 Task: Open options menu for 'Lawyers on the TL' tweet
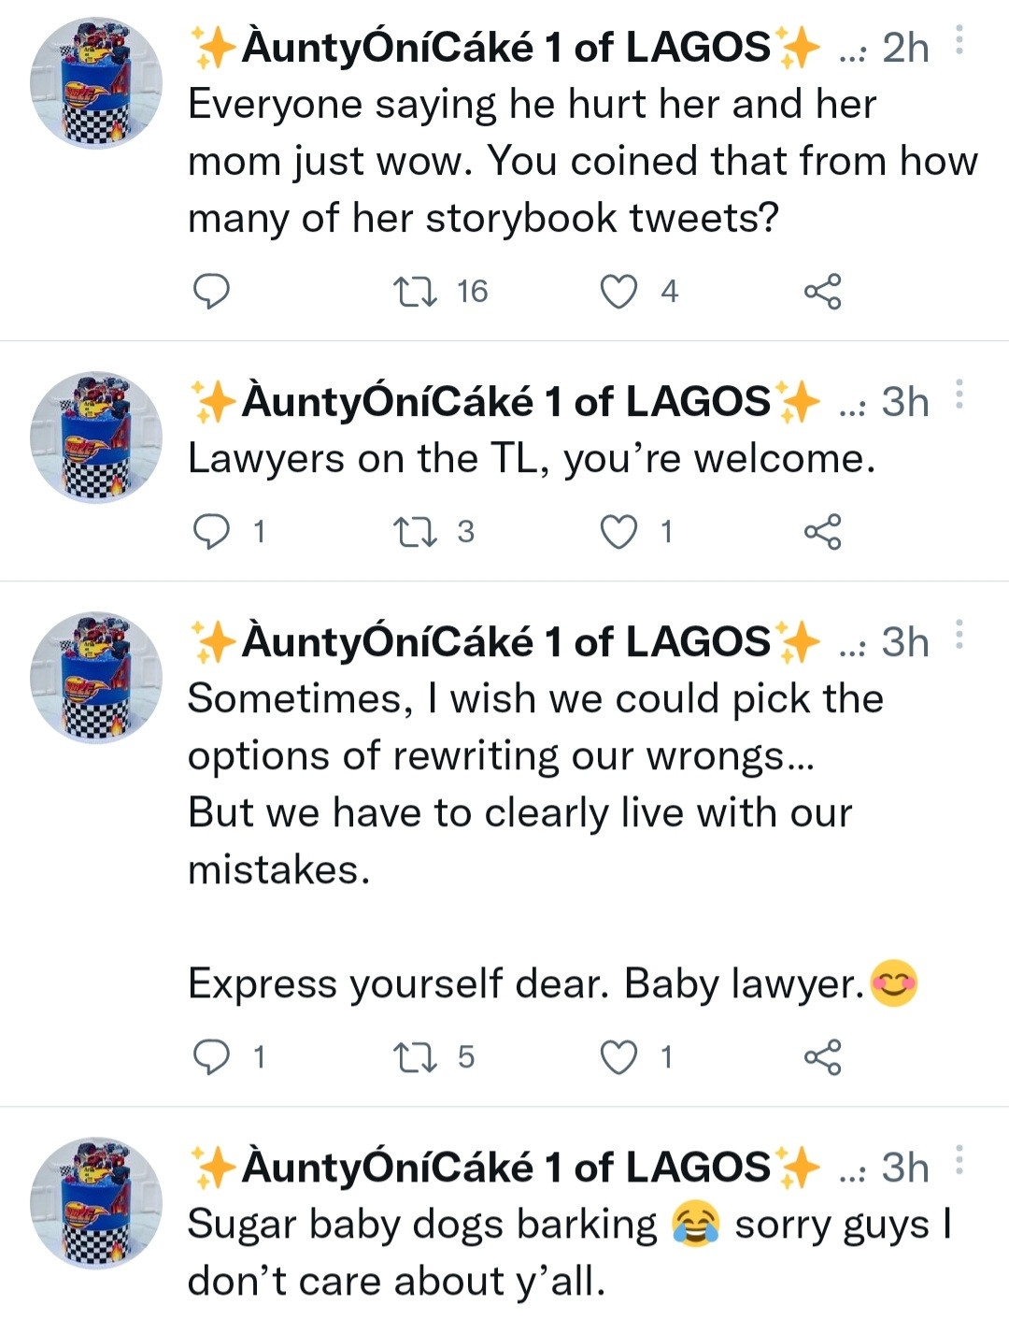click(959, 395)
